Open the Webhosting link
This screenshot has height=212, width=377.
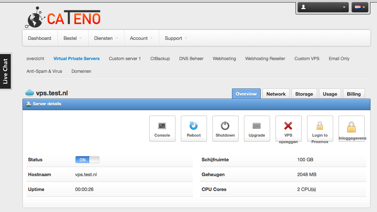pyautogui.click(x=224, y=59)
